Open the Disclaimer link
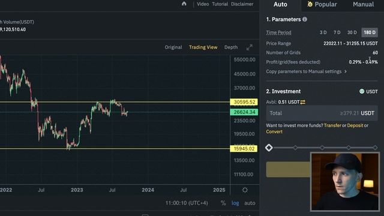 tap(242, 4)
